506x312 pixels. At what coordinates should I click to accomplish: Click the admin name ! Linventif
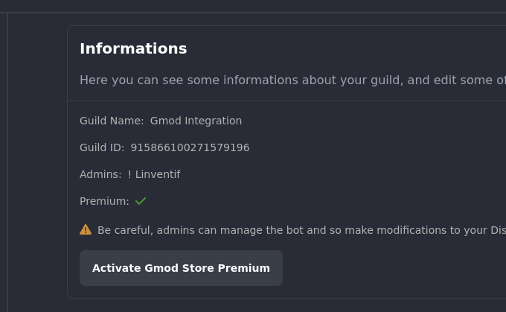click(x=154, y=174)
